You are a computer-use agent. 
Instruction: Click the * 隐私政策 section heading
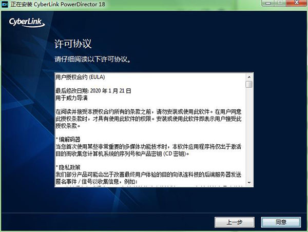[68, 167]
